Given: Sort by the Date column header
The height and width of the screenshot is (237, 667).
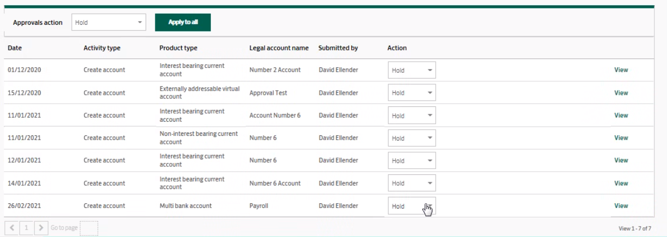Looking at the screenshot, I should 15,48.
